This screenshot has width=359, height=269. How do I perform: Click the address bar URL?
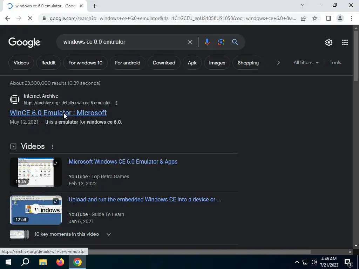pos(173,18)
